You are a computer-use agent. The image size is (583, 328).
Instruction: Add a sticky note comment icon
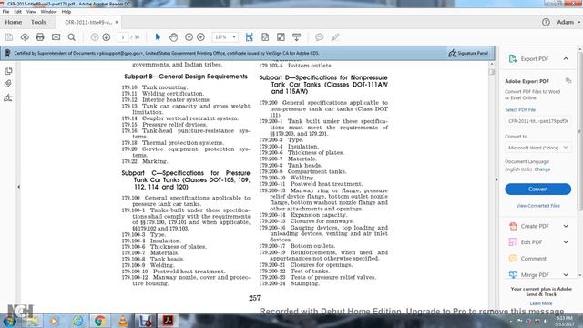pyautogui.click(x=319, y=37)
